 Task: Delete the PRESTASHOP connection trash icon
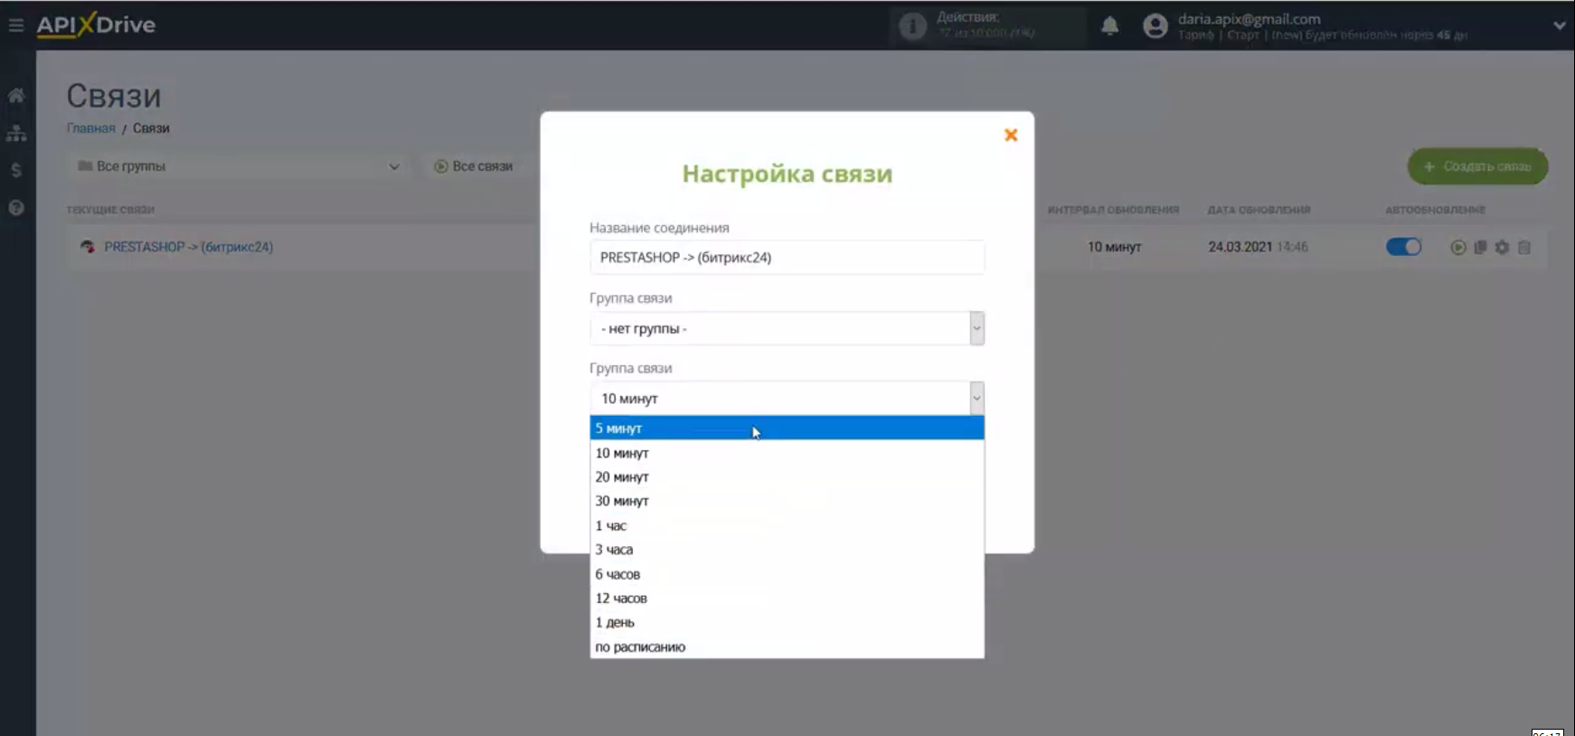click(x=1524, y=247)
